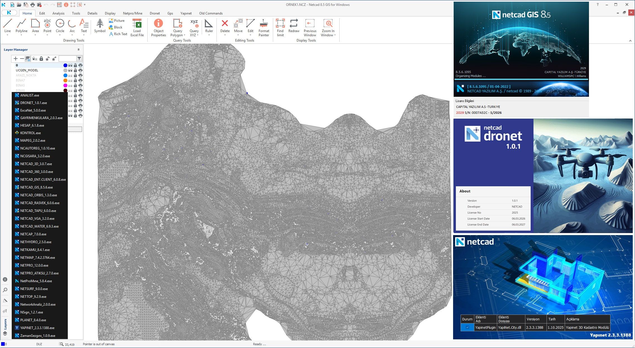Choose the Area drawing tool
635x348 pixels.
click(x=35, y=26)
